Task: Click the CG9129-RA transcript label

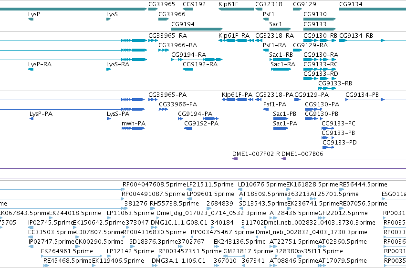Action: 311,45
